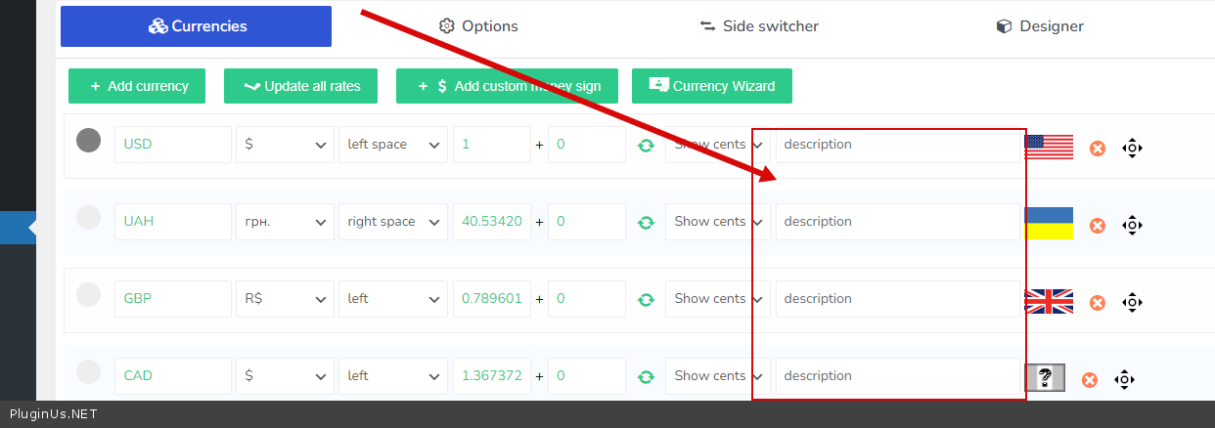Open the Side switcher tab

[758, 26]
